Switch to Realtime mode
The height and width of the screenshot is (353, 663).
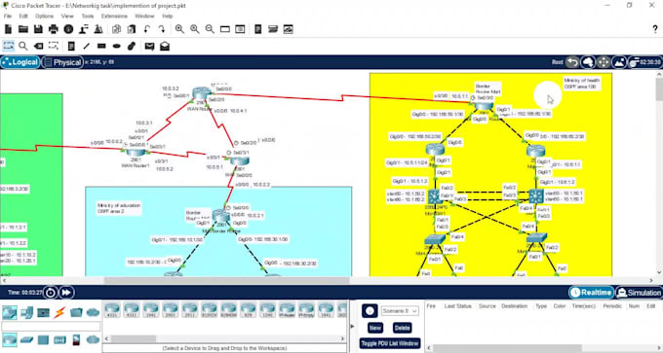tap(591, 293)
